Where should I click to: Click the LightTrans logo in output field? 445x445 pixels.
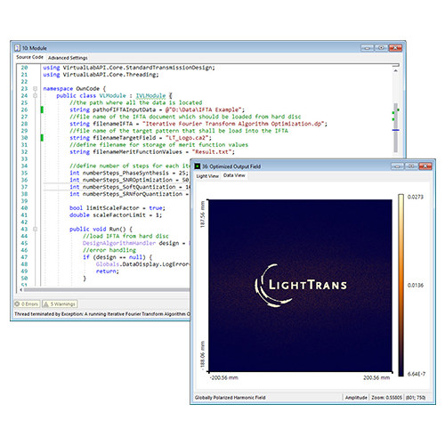tap(301, 285)
